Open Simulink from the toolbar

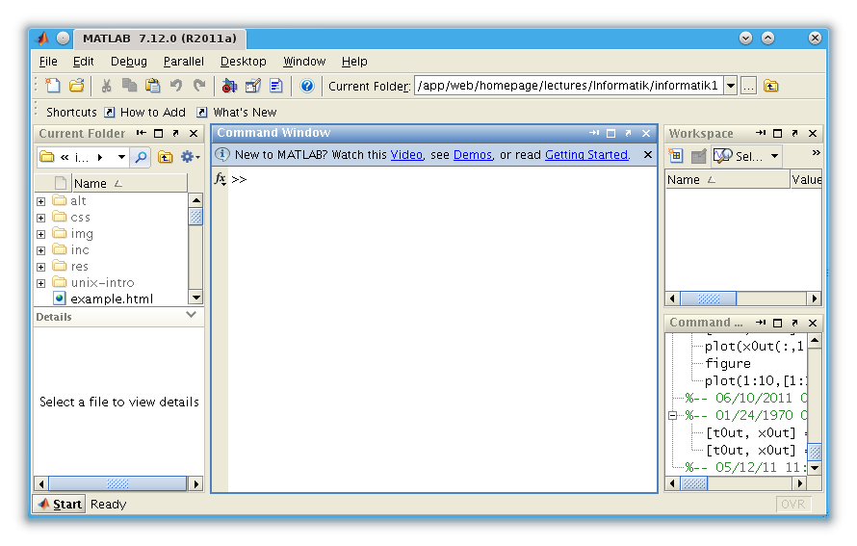(x=229, y=86)
